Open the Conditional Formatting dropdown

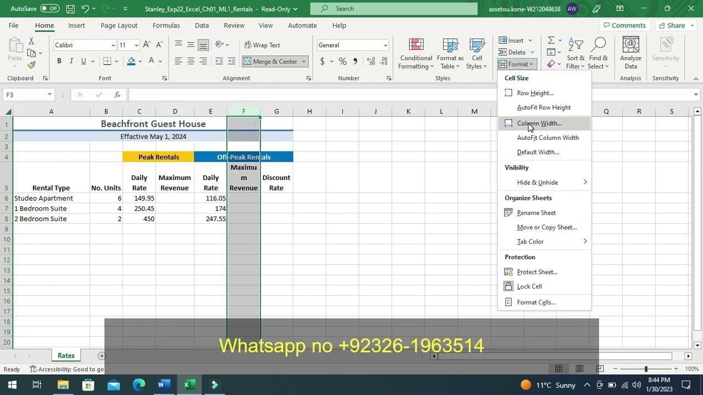click(x=416, y=54)
